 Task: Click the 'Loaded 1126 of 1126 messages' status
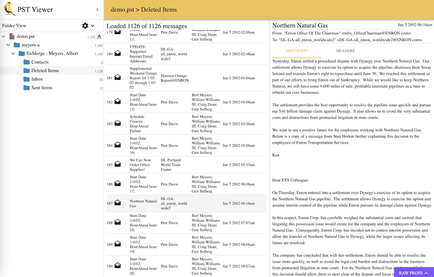147,26
